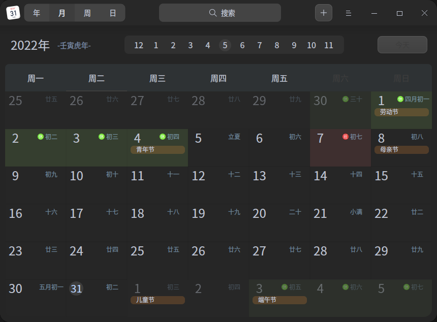This screenshot has width=437, height=322.
Task: Select month 9 in the month strip
Action: pyautogui.click(x=294, y=45)
